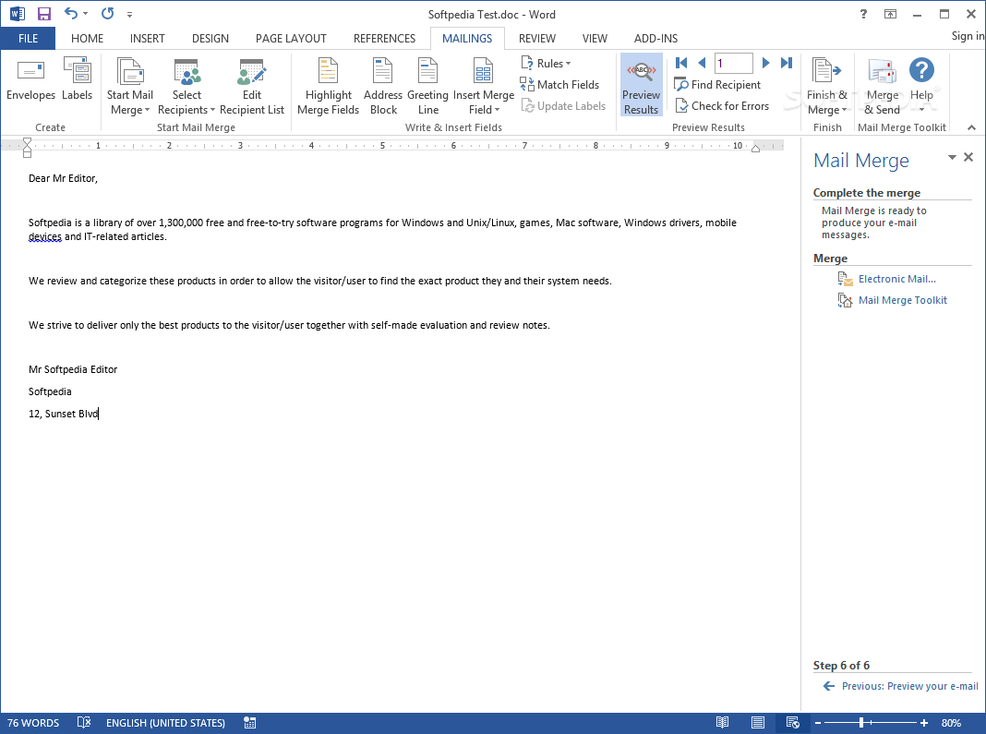986x734 pixels.
Task: Click ENGLISH (UNITED STATES) language
Action: point(165,723)
